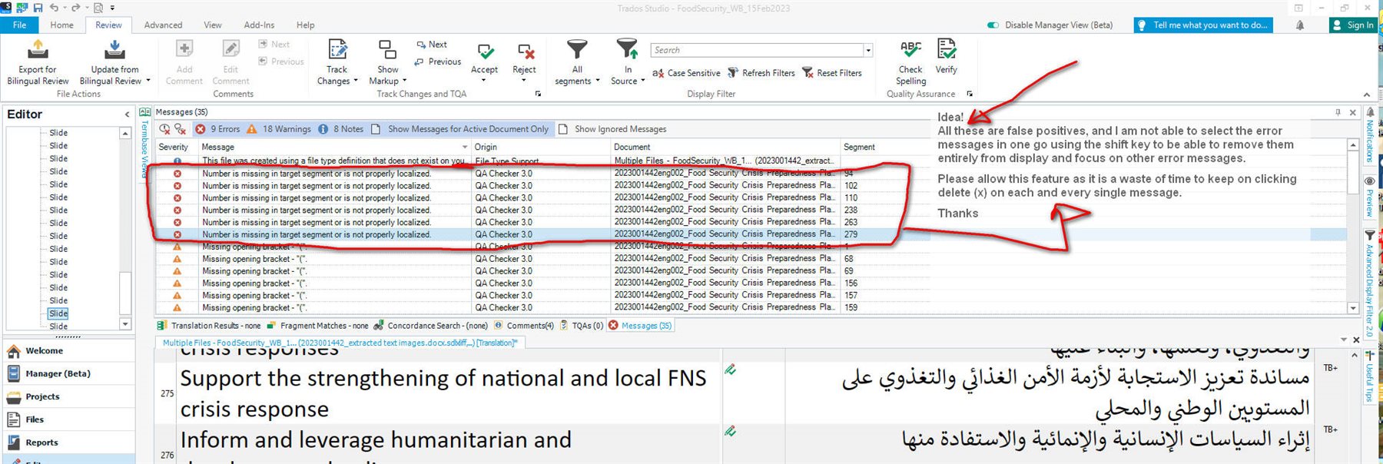Screen dimensions: 1383x464
Task: Click the Verify icon
Action: [x=947, y=50]
